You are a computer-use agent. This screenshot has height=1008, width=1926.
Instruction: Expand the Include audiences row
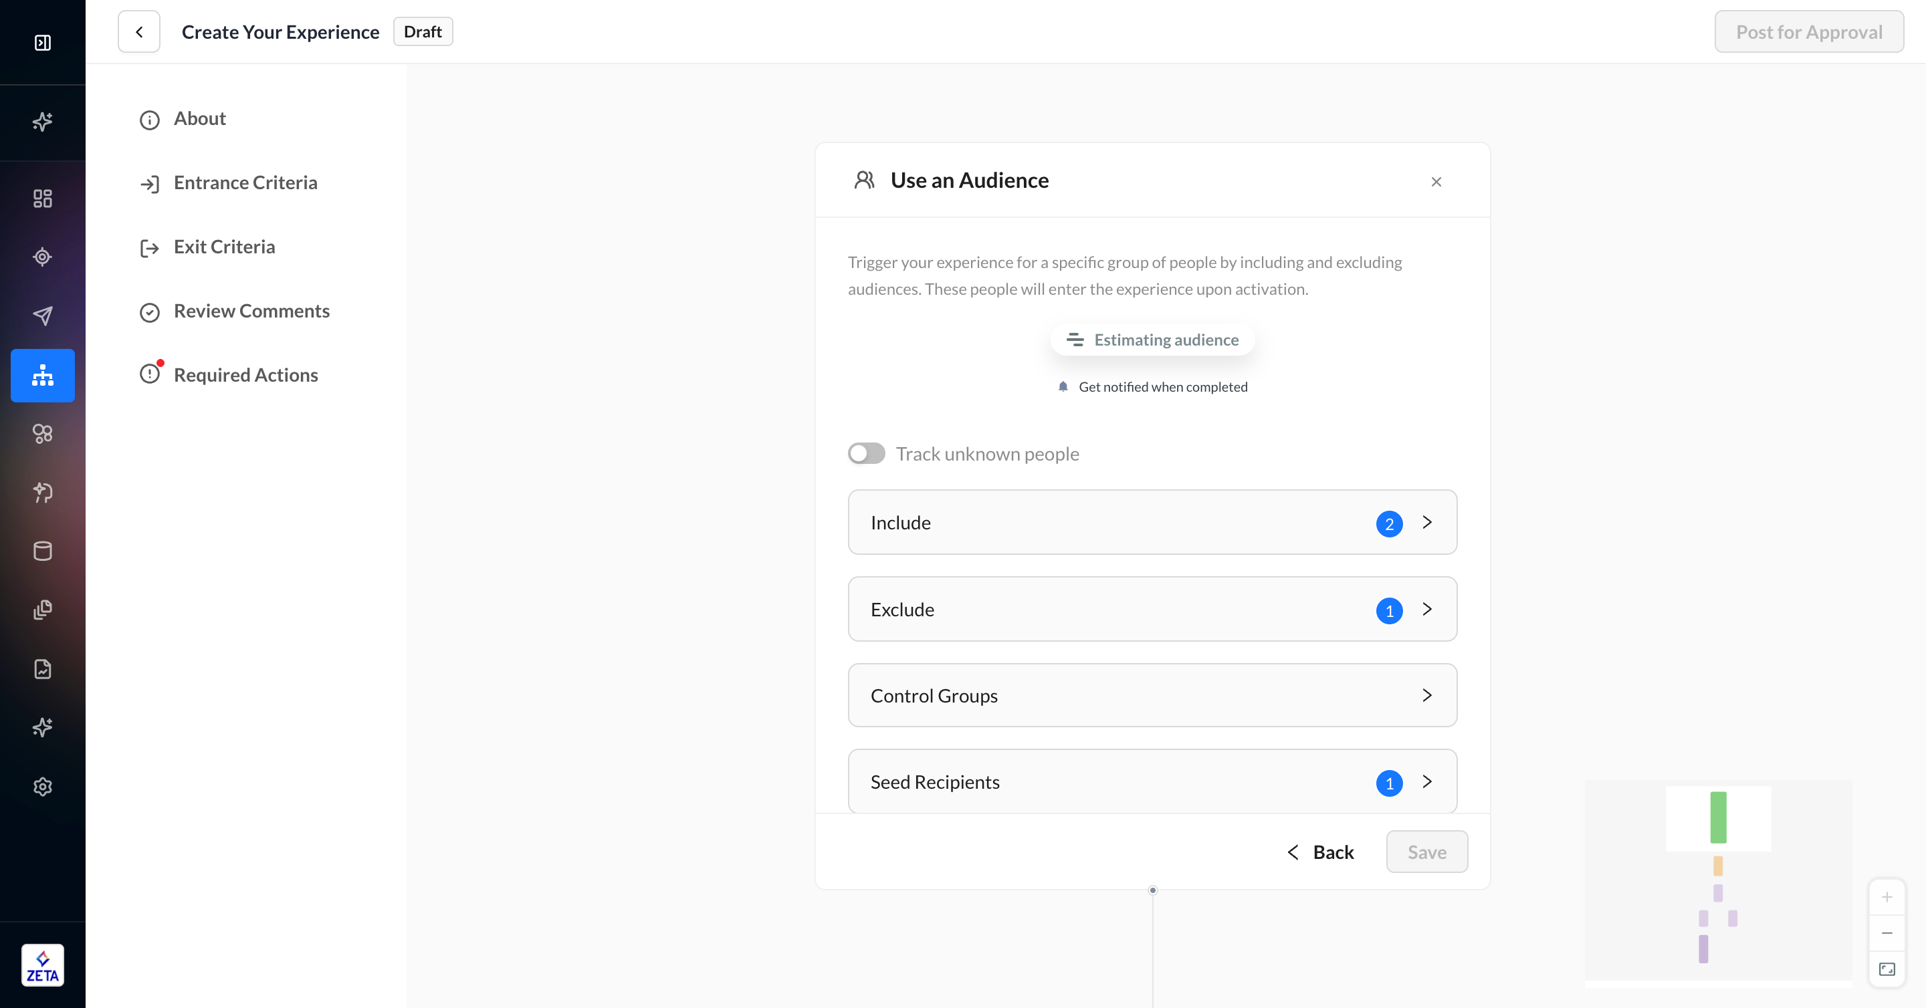tap(1152, 522)
